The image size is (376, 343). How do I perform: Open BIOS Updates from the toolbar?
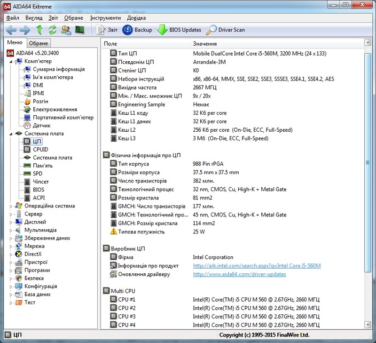179,30
